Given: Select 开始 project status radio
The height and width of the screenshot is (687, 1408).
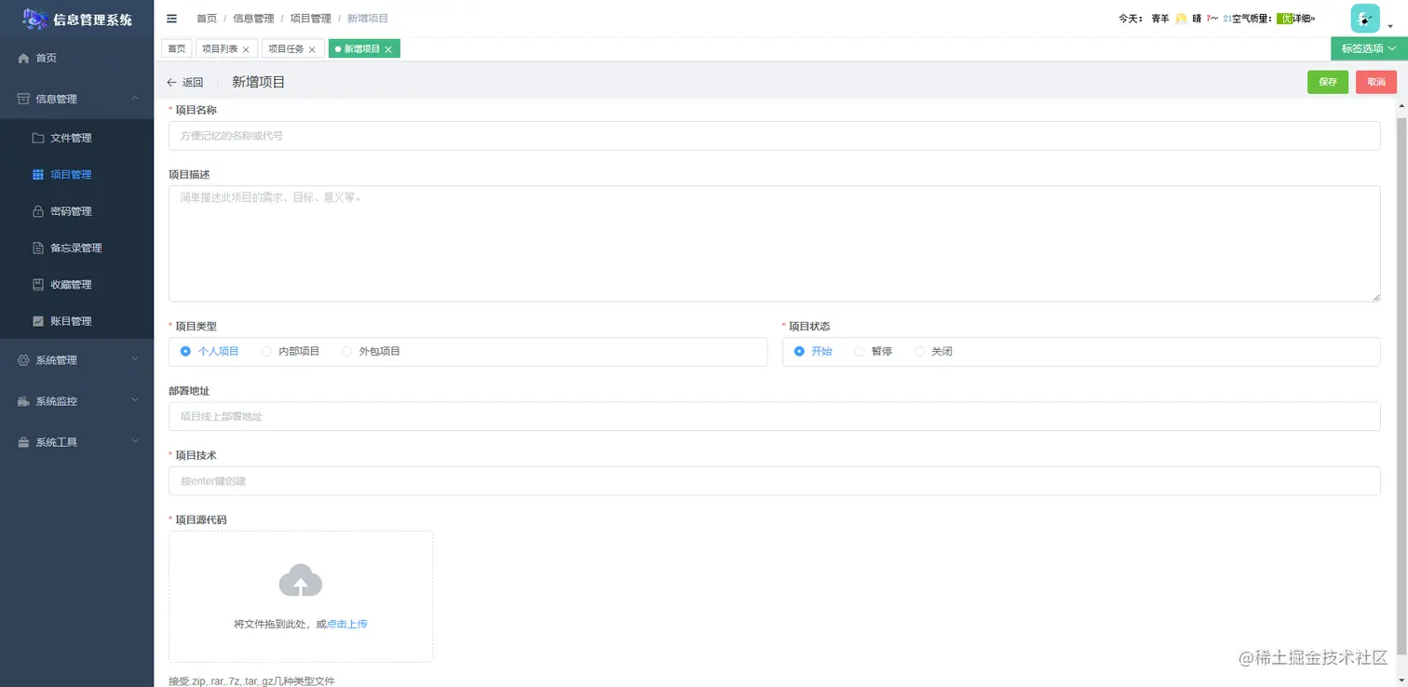Looking at the screenshot, I should (813, 351).
